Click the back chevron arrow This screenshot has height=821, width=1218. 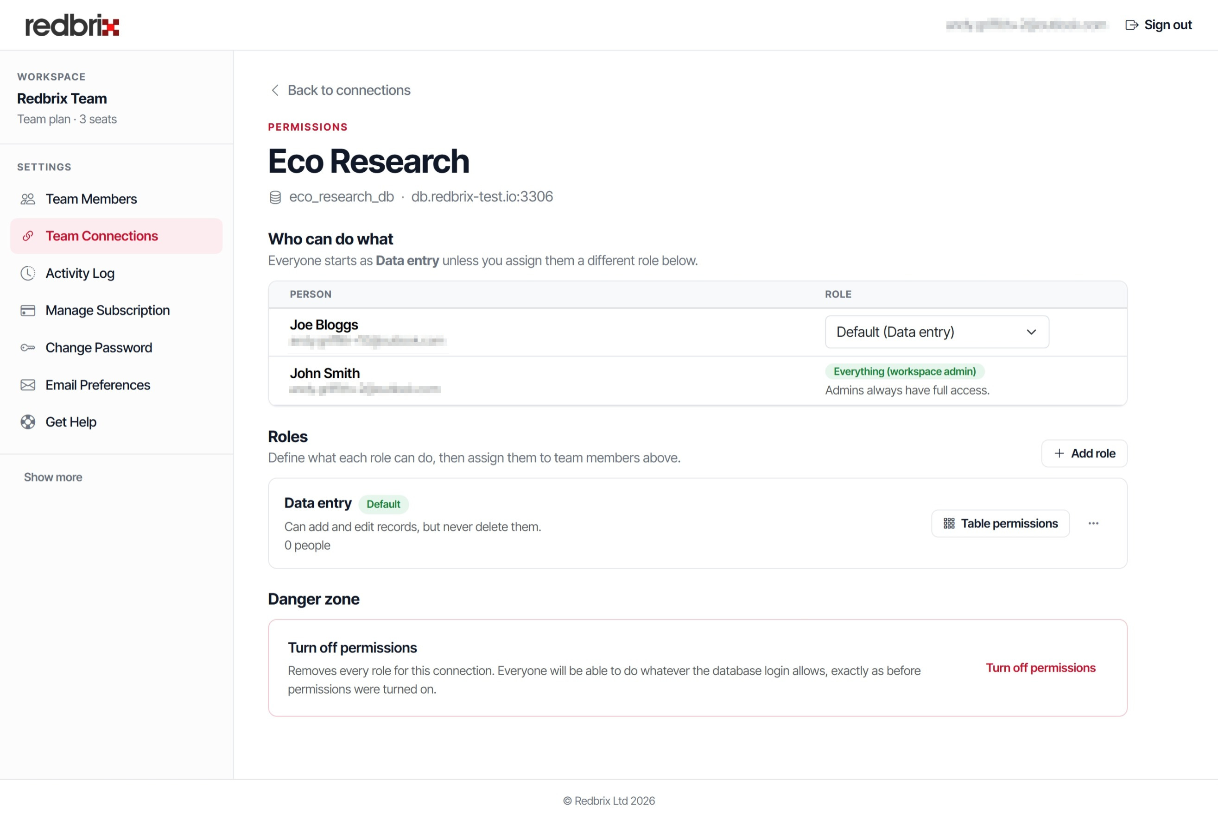click(275, 90)
